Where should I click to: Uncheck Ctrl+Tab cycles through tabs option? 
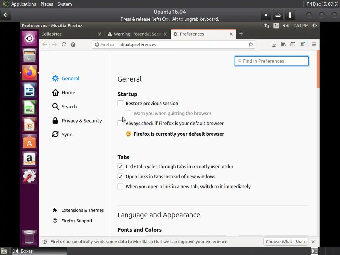(120, 167)
